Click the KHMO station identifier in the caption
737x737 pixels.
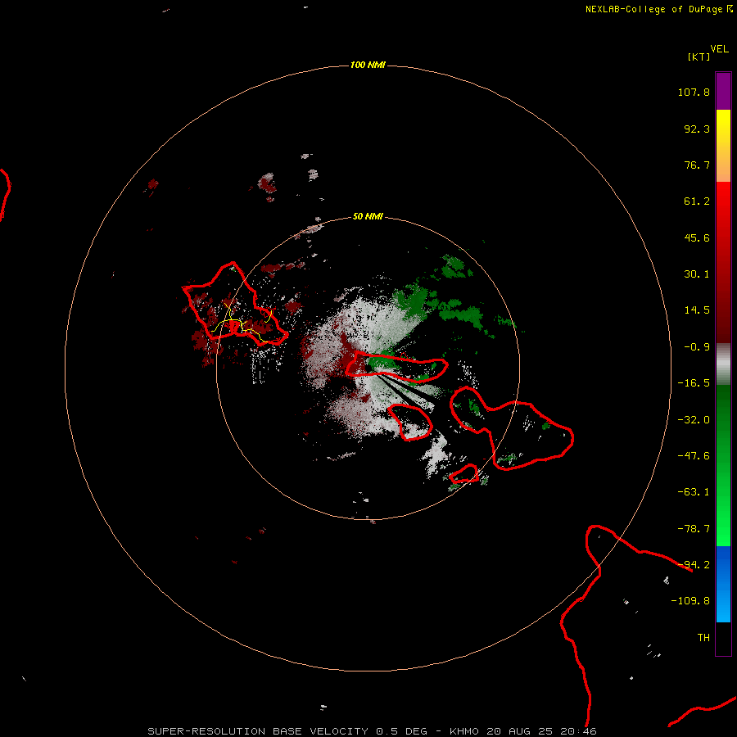click(x=464, y=731)
